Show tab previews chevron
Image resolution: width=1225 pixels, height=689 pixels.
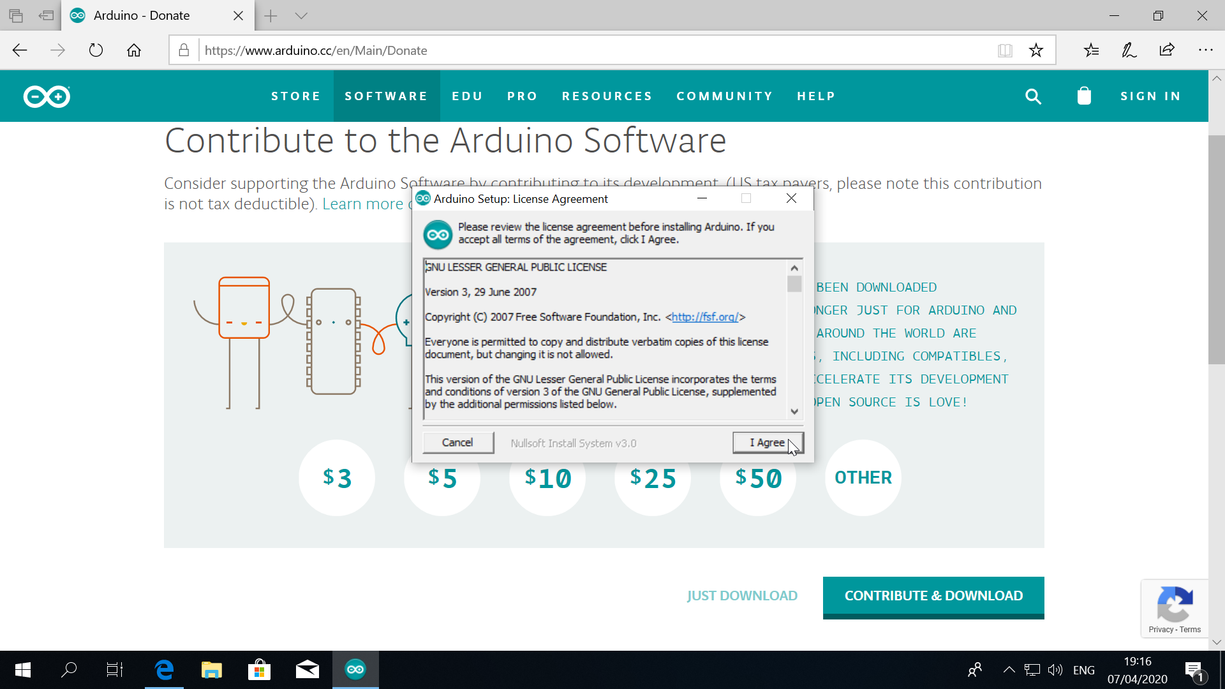301,16
